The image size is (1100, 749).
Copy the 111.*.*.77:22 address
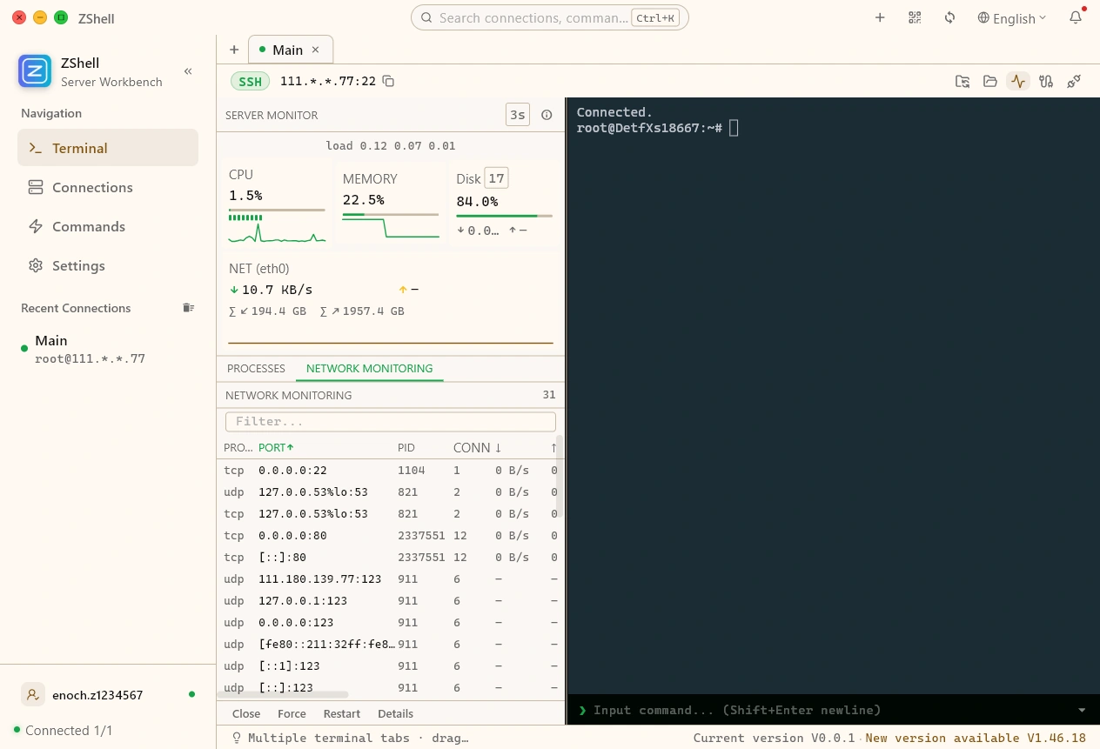pyautogui.click(x=389, y=81)
